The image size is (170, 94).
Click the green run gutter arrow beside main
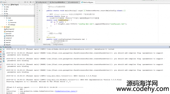click(x=40, y=11)
